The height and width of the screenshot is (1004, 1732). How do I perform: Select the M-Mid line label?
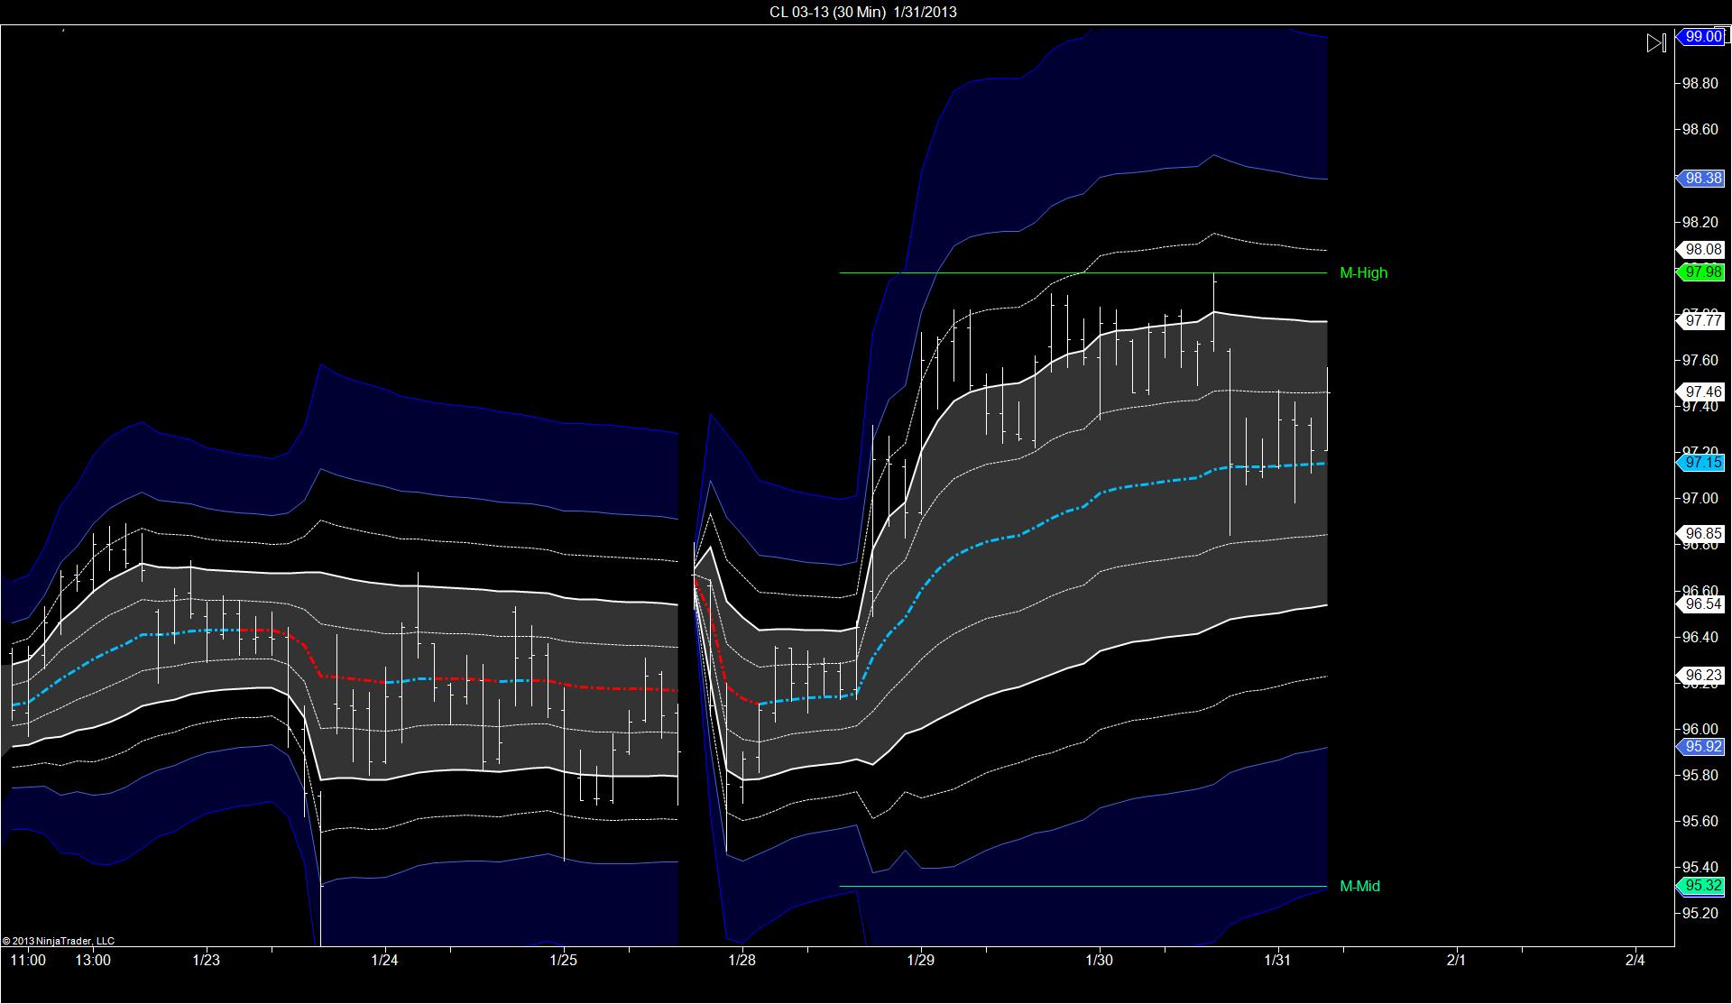point(1360,887)
